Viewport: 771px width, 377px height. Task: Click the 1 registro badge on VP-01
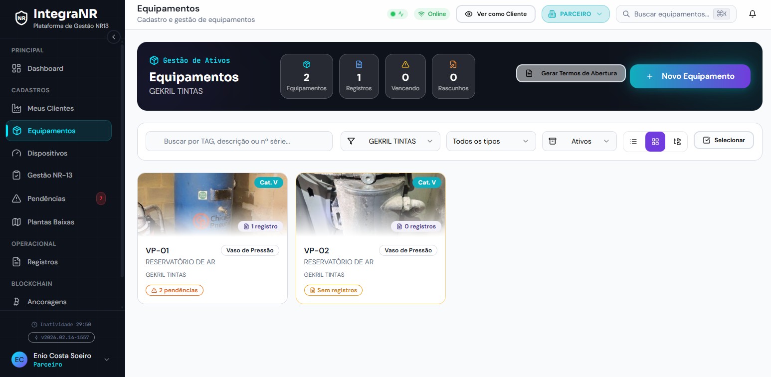[x=260, y=226]
